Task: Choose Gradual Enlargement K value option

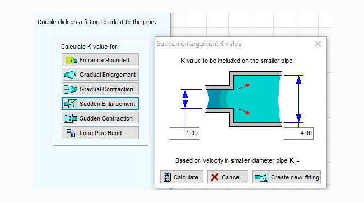Action: [100, 75]
